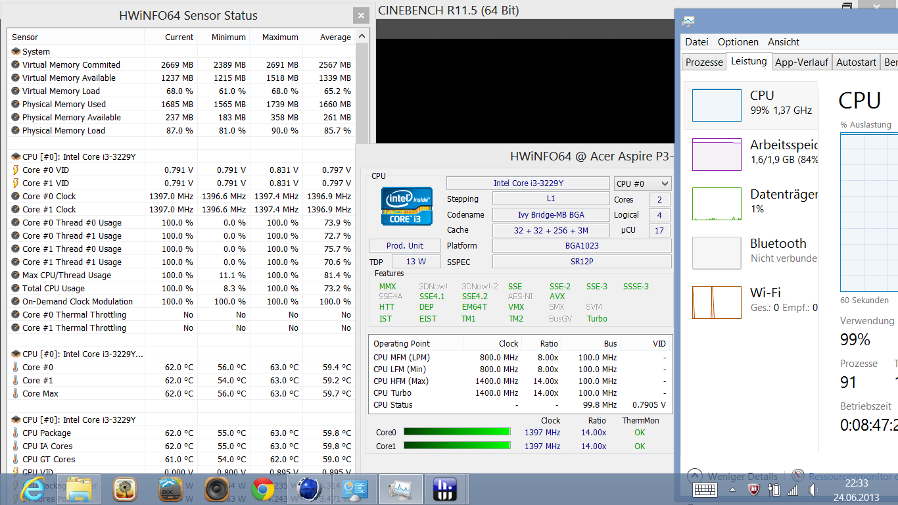Launch Google Chrome from the taskbar
The image size is (898, 505).
click(262, 489)
